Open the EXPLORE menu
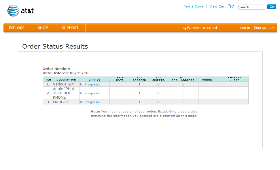 tap(17, 28)
